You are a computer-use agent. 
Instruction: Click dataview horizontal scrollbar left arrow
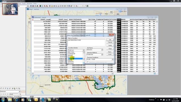tap(33, 73)
